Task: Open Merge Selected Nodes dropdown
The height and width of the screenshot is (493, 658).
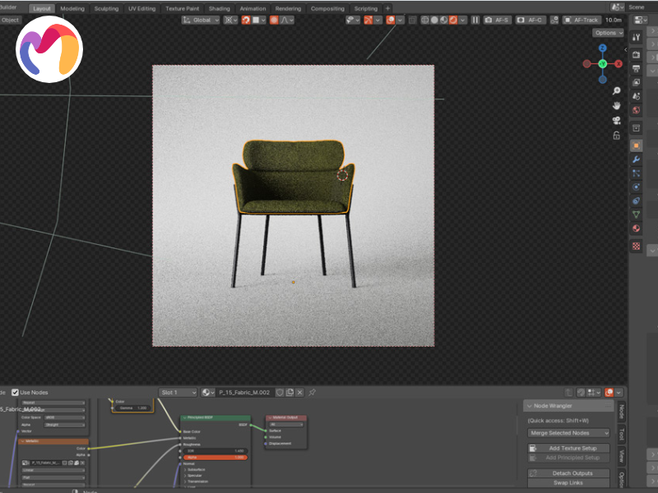Action: [x=569, y=433]
